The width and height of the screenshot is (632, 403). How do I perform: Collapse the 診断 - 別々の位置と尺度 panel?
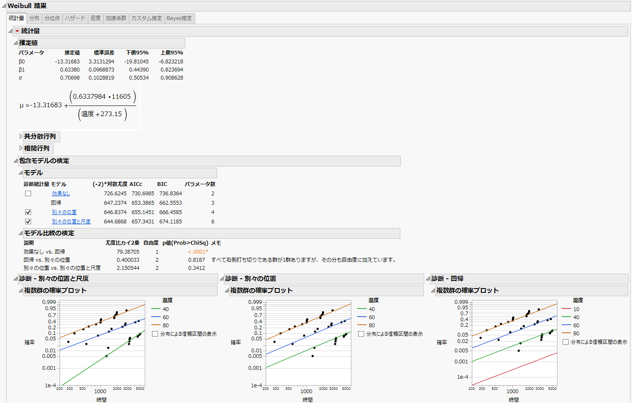(15, 279)
